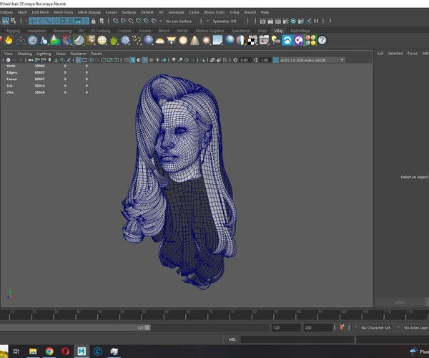Screen dimensions: 429x358
Task: Click the Select button in Attribute Editor
Action: 400,302
